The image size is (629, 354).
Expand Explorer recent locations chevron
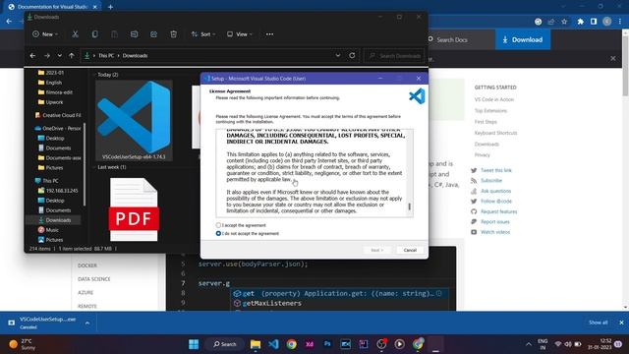[59, 55]
